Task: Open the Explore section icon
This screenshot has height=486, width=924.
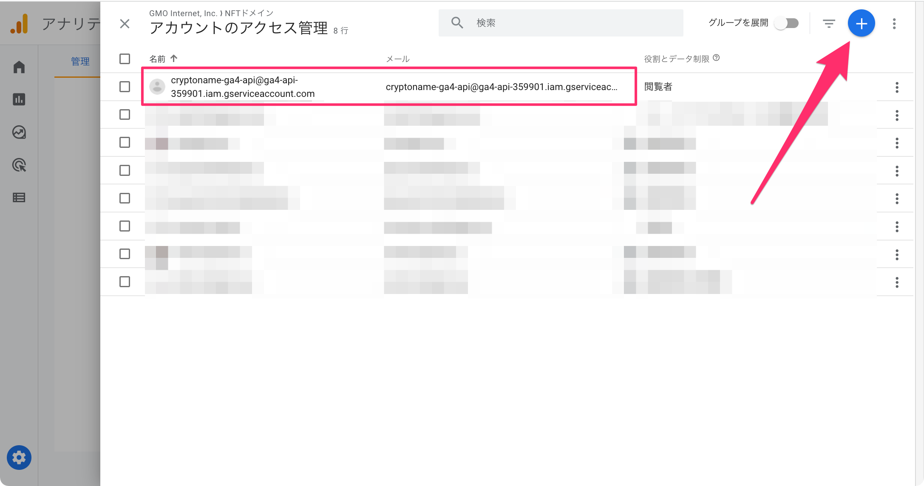Action: (19, 132)
